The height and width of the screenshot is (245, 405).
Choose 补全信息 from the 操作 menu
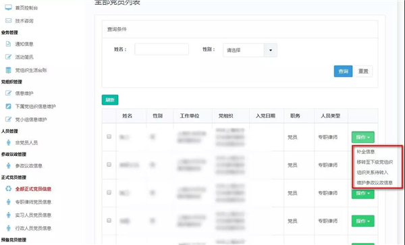[366, 152]
